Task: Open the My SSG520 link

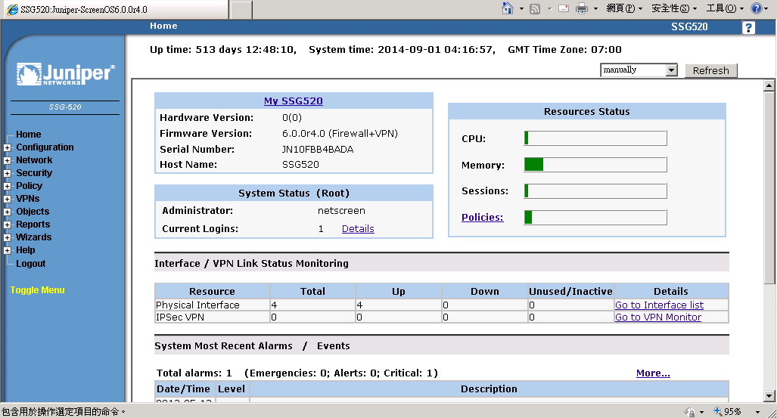Action: pyautogui.click(x=294, y=101)
